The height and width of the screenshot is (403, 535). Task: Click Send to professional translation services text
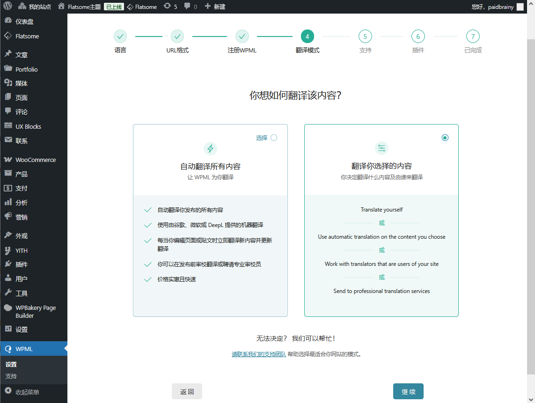381,291
